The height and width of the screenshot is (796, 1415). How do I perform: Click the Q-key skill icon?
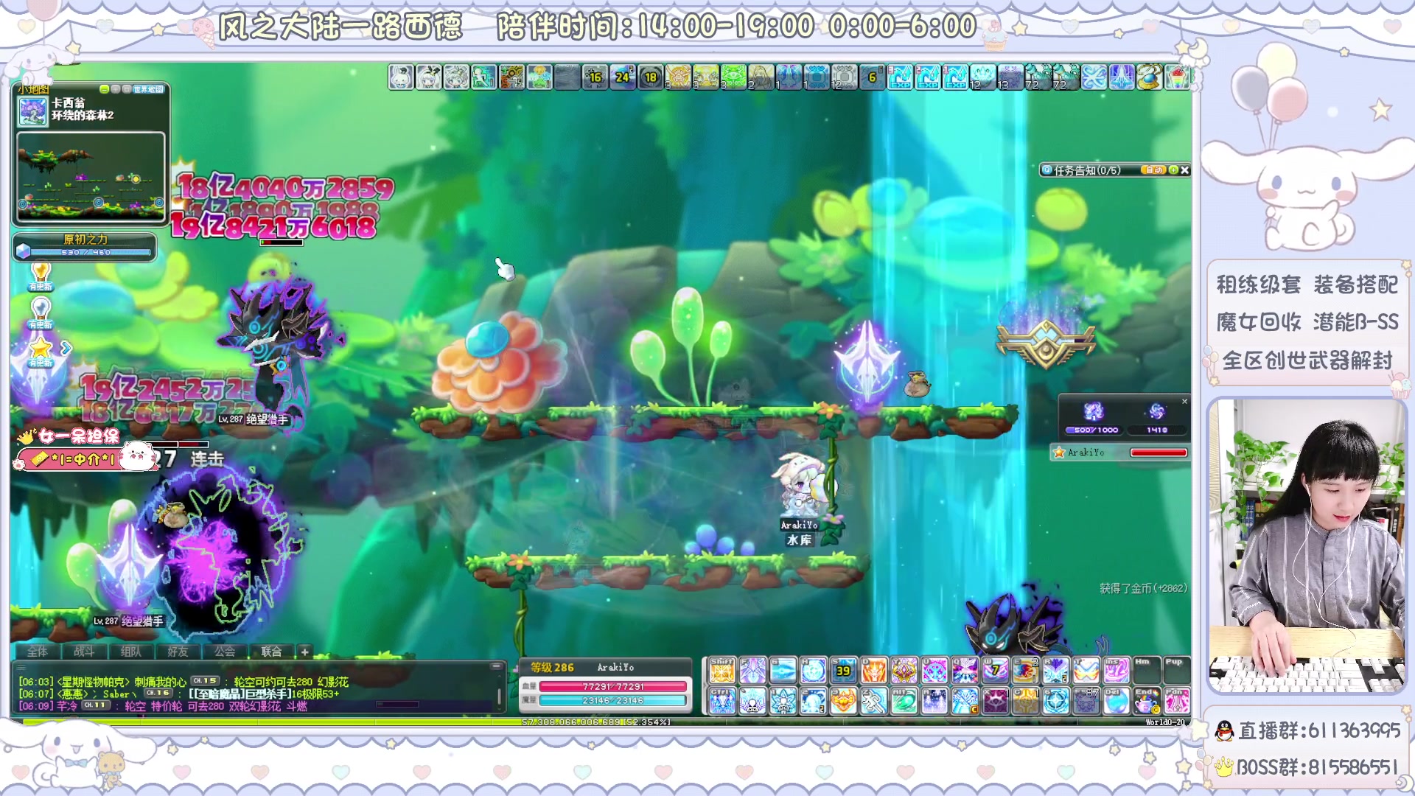[965, 670]
